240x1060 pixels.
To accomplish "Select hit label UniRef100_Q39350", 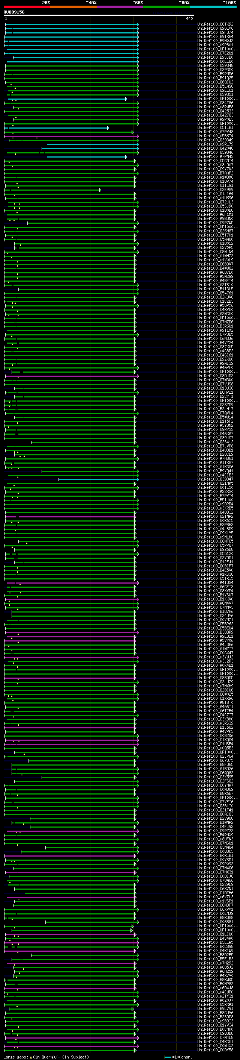I will tap(215, 70).
